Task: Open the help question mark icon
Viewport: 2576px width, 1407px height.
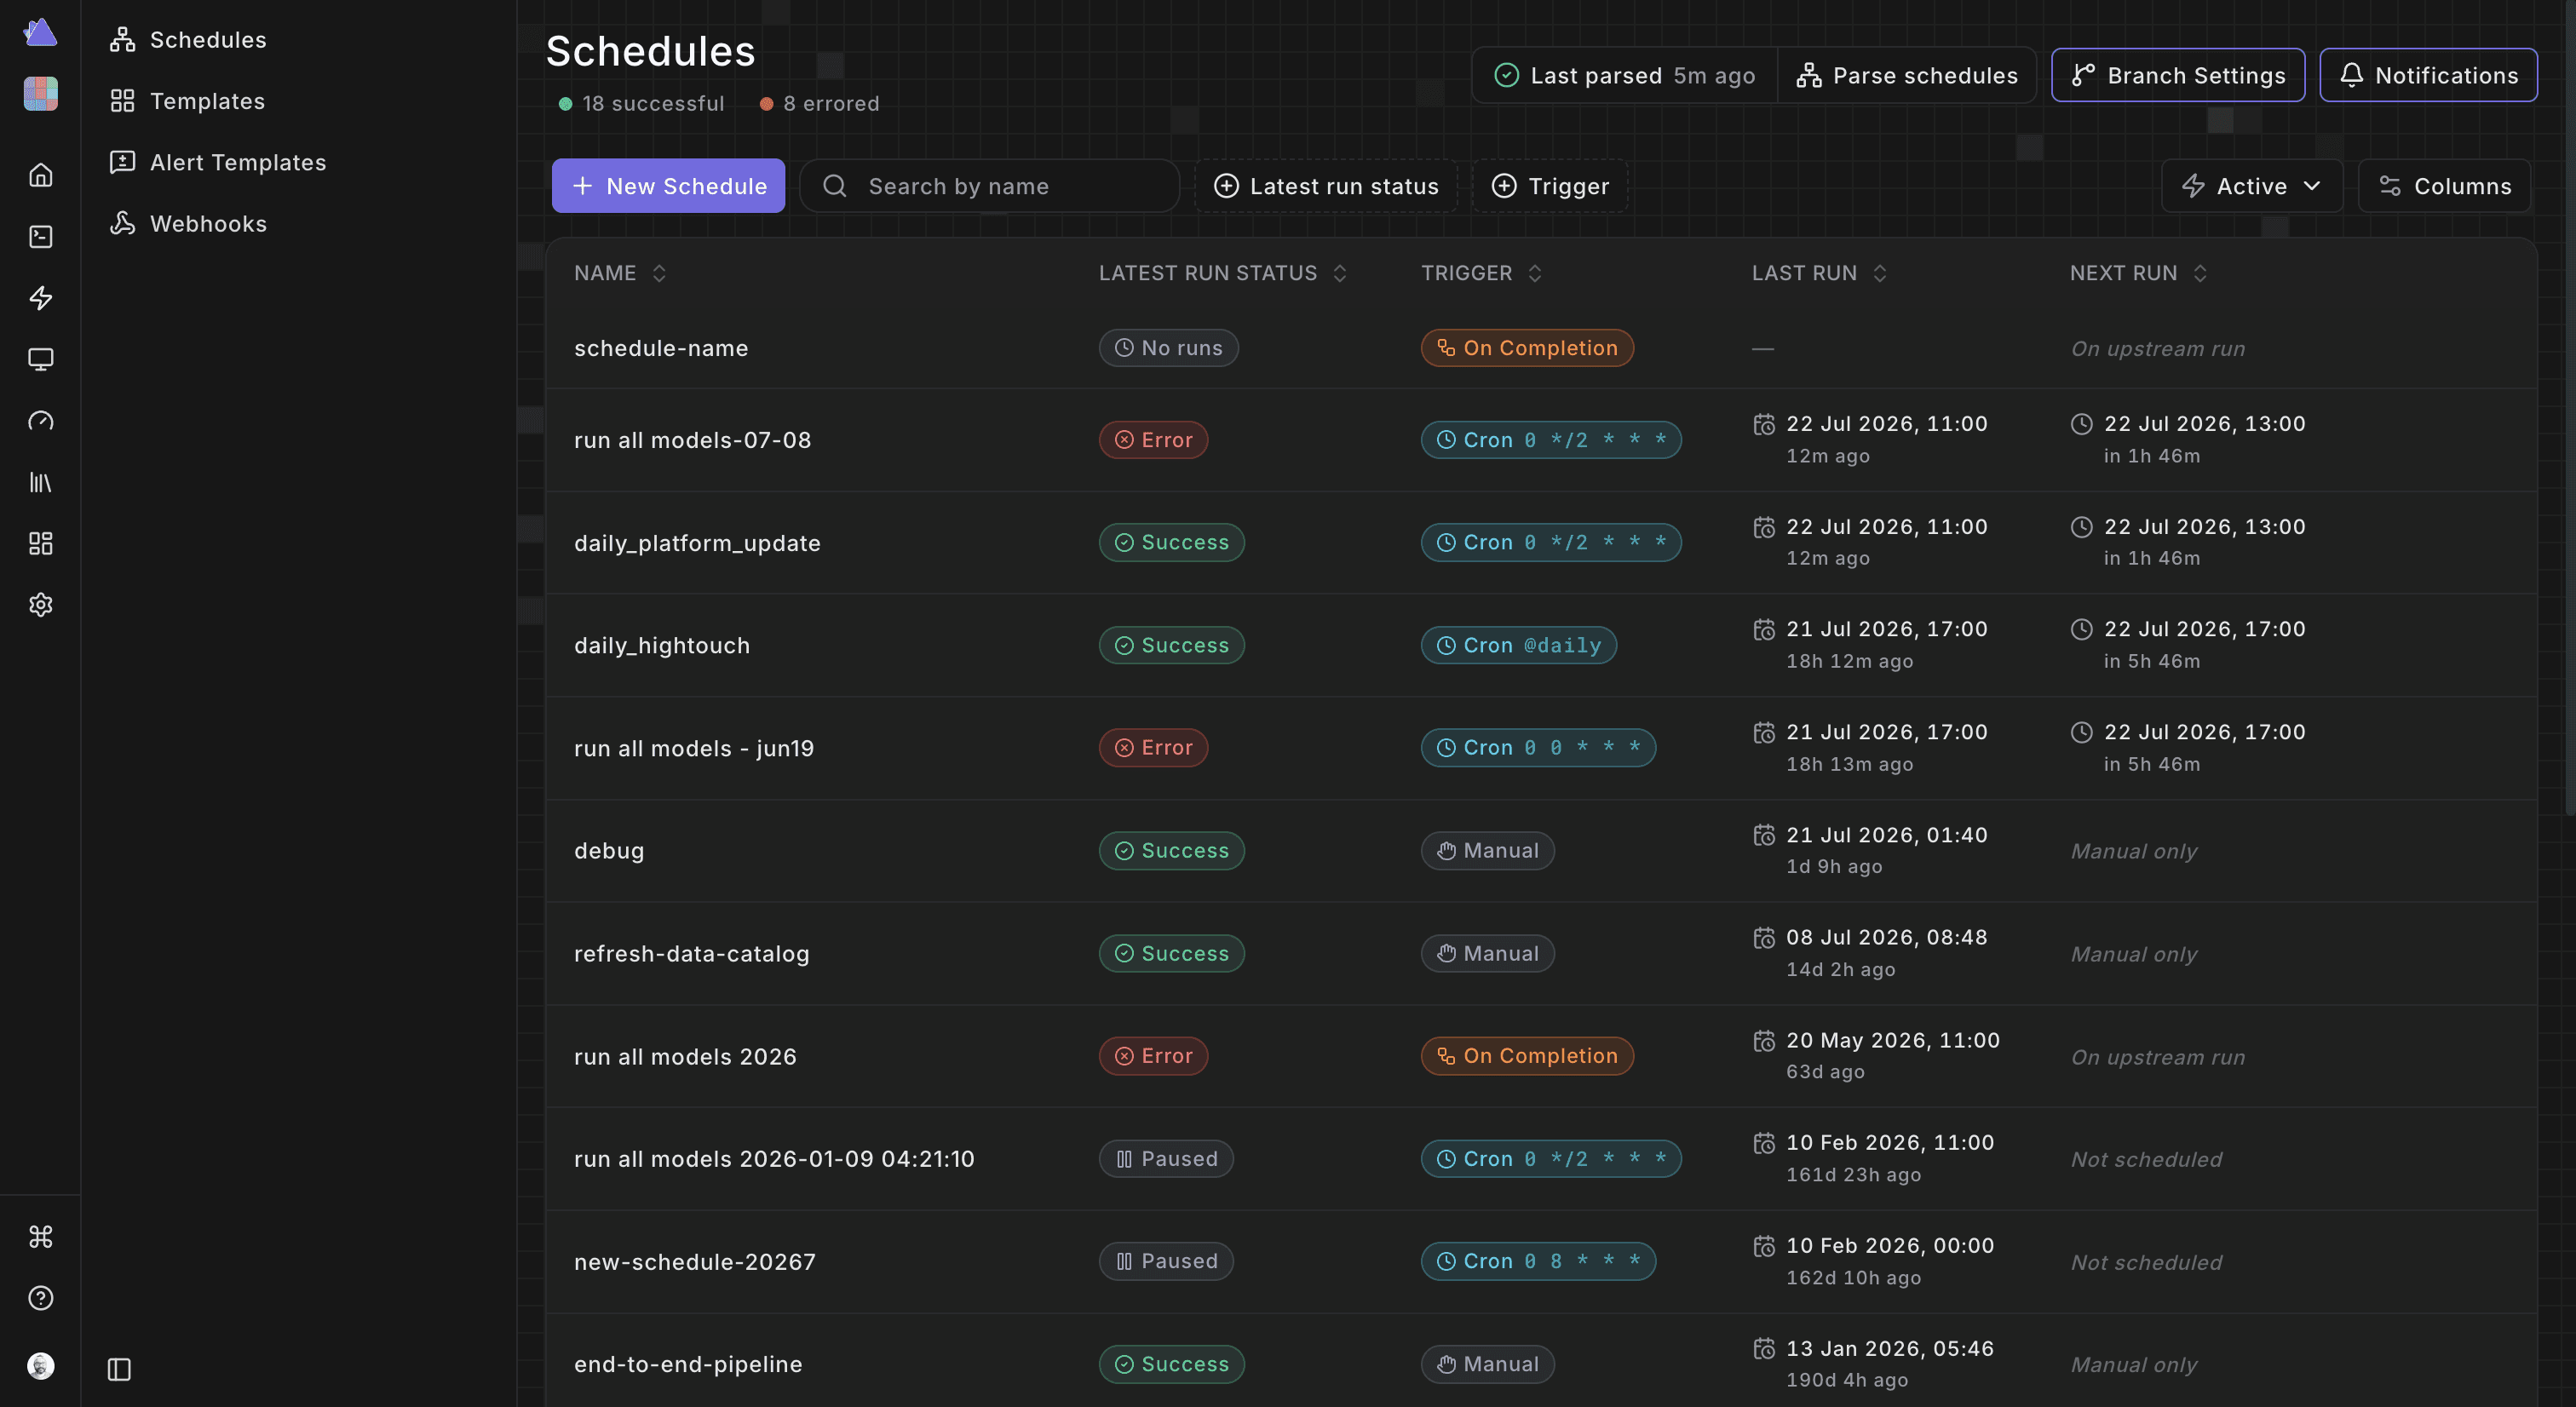Action: [40, 1298]
